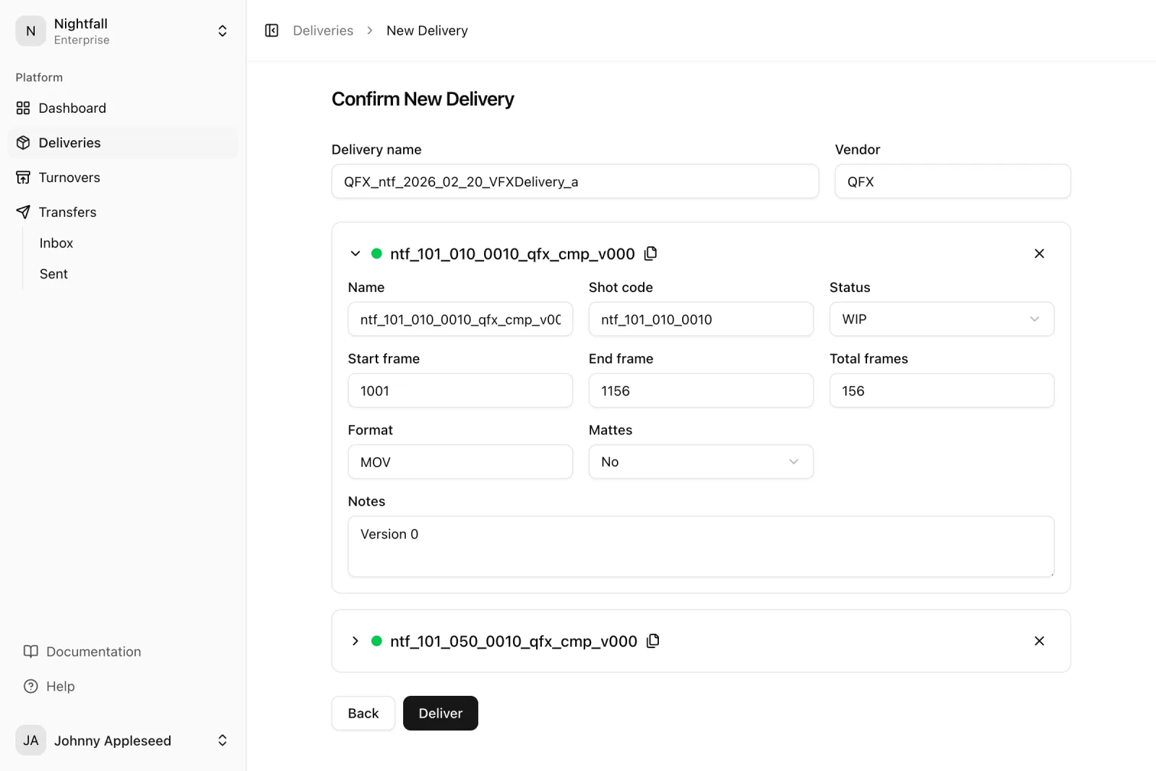
Task: Click the Confirm New Delivery heading
Action: point(423,99)
